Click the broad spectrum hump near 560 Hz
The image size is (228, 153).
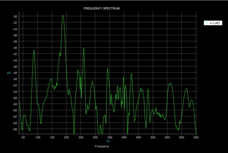pyautogui.click(x=170, y=83)
